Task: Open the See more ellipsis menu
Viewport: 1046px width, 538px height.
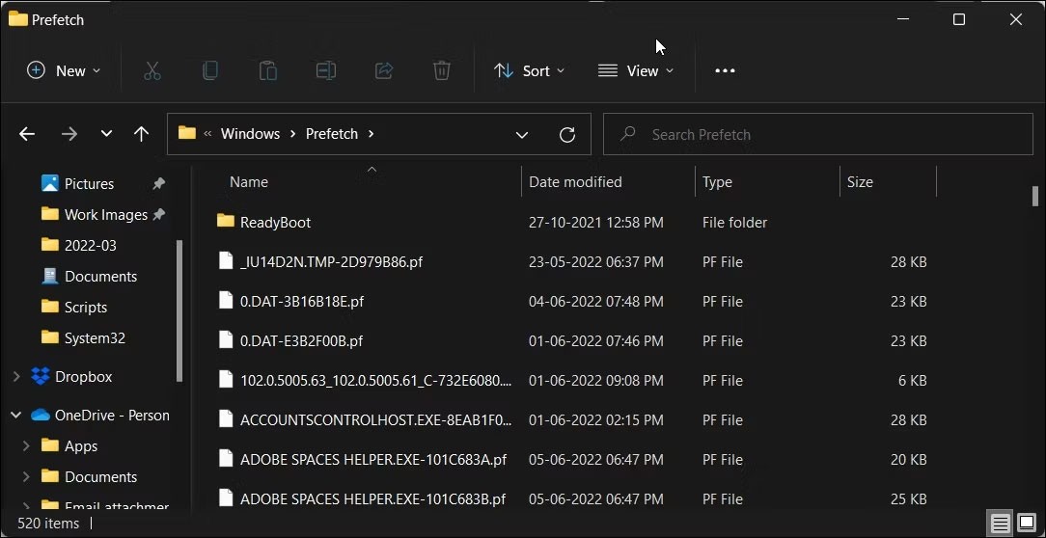Action: 725,70
